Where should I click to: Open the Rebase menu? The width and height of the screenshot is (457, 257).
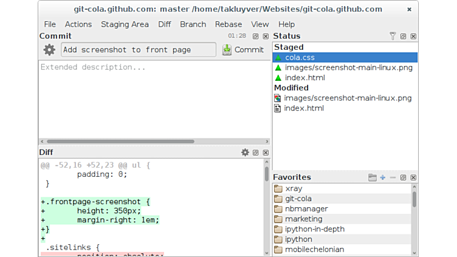pyautogui.click(x=228, y=24)
